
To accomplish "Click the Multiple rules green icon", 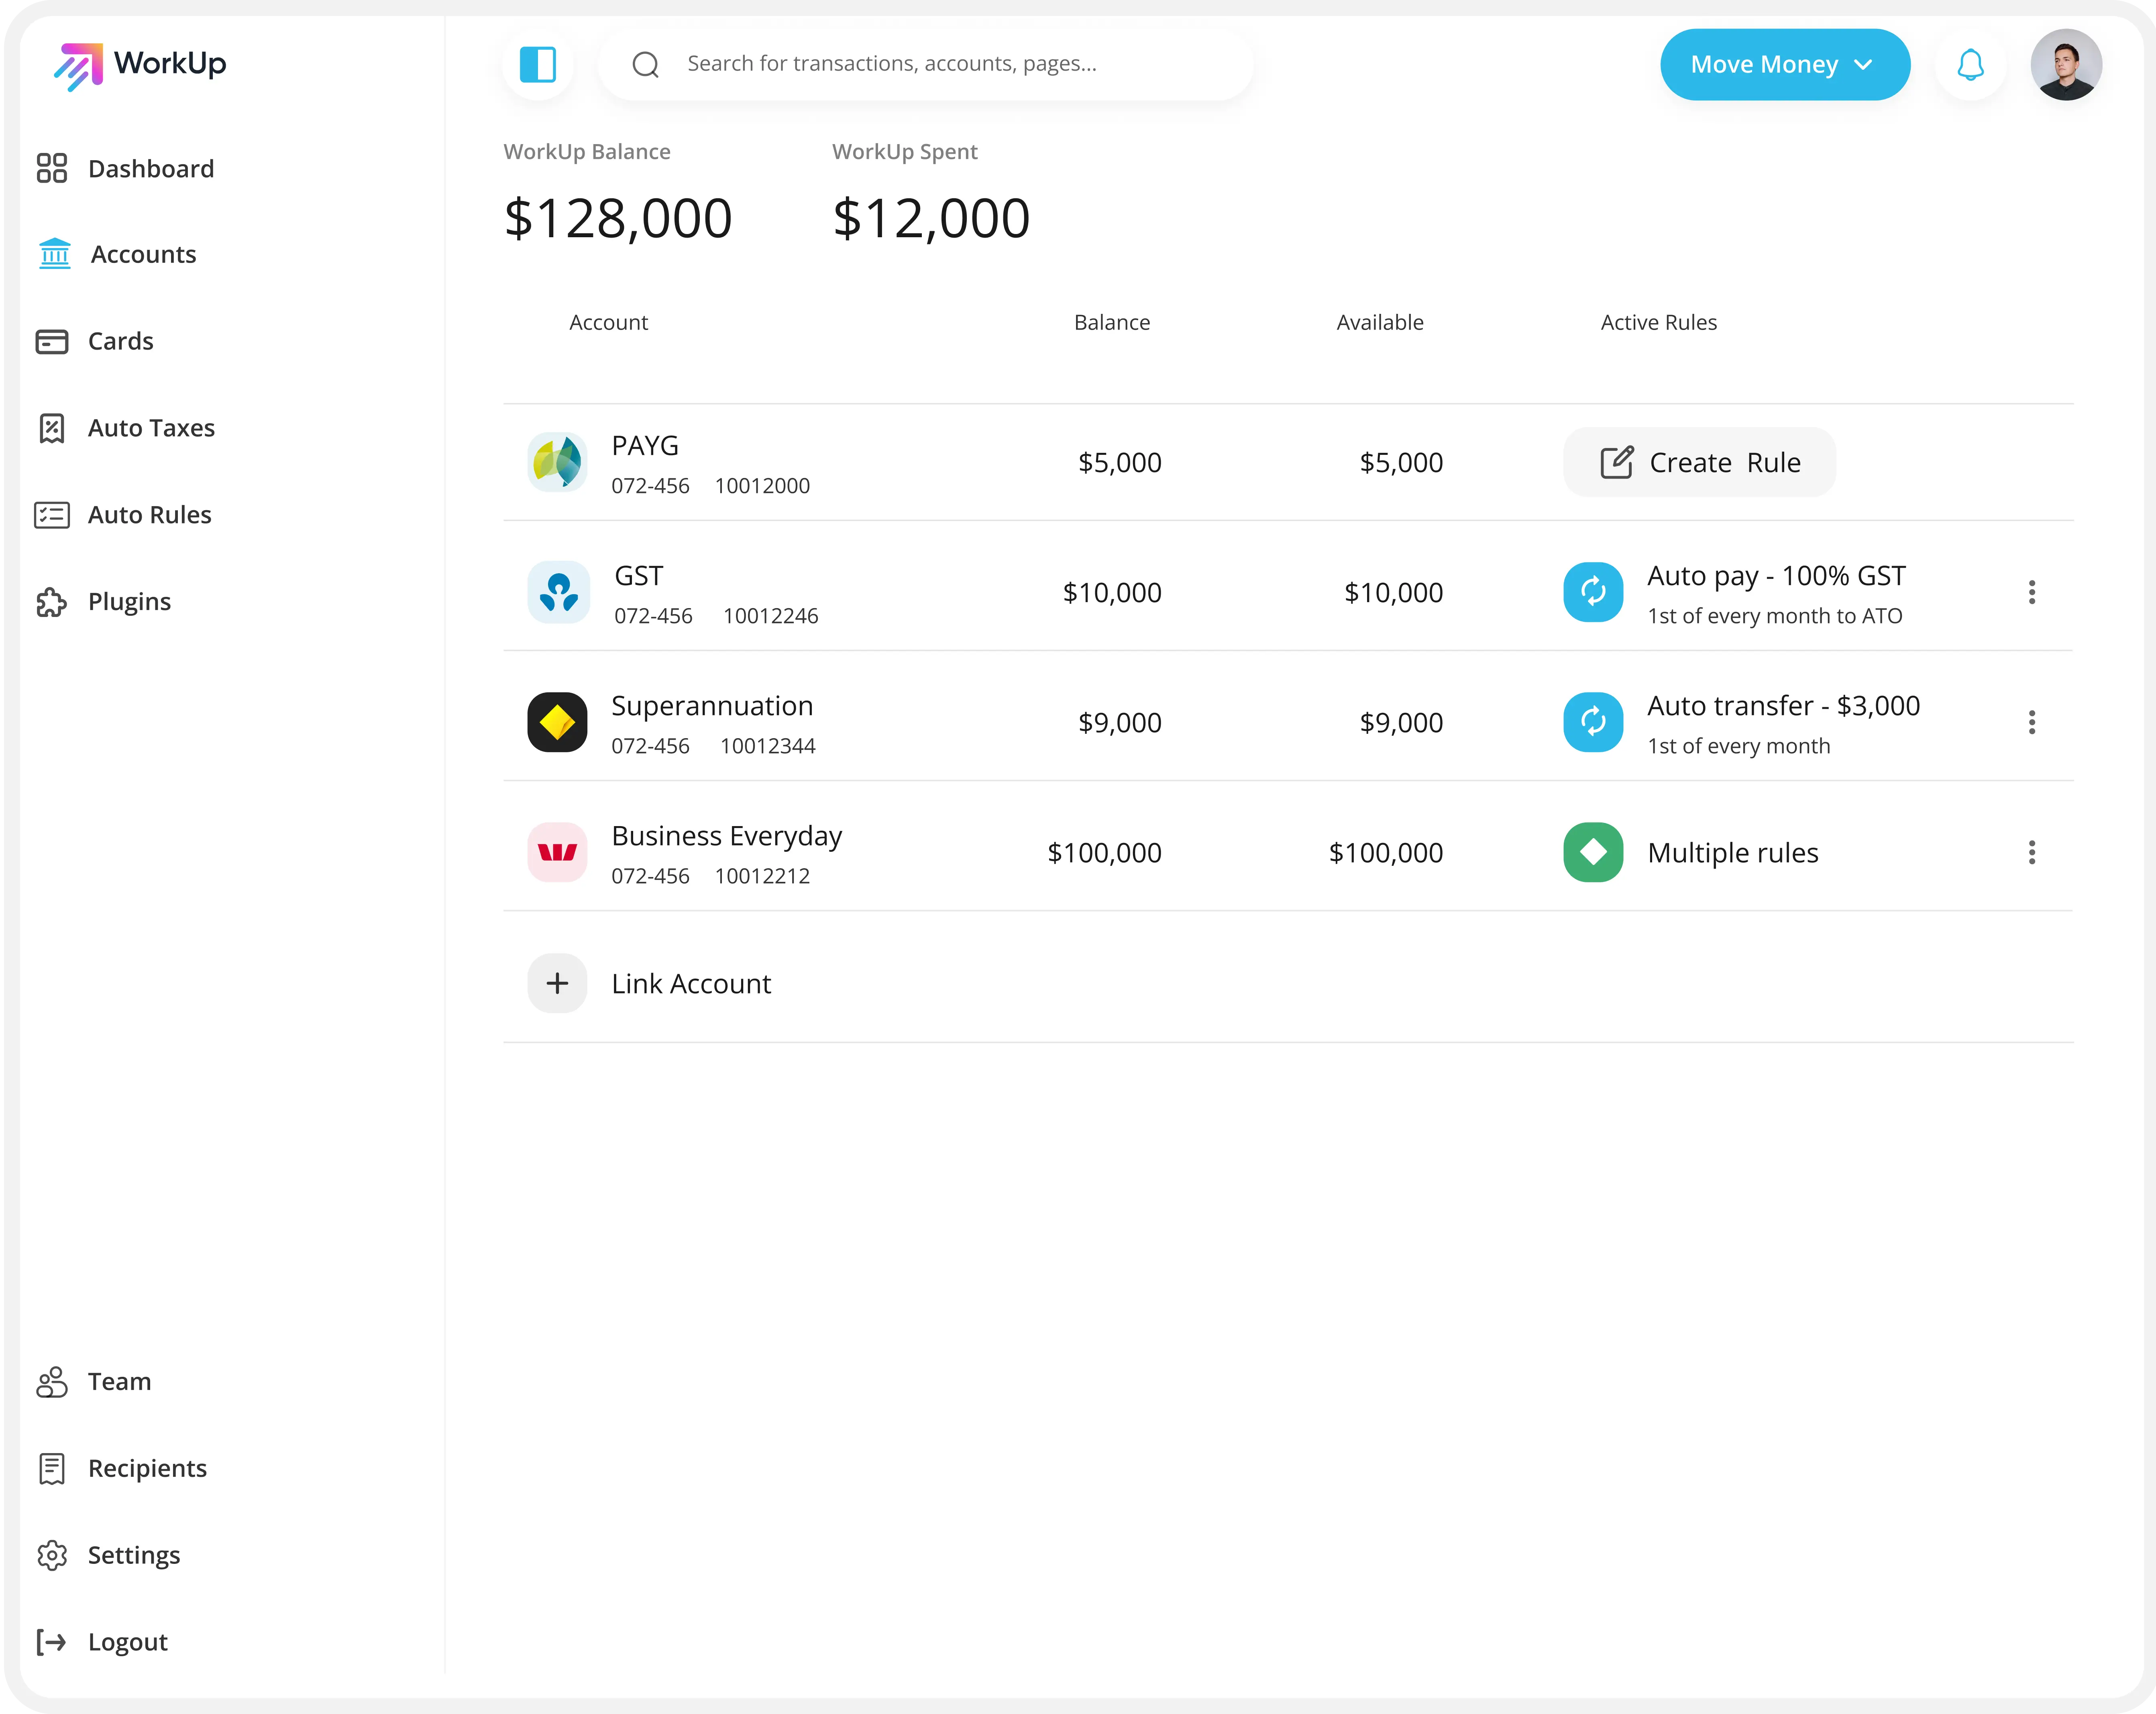I will (1593, 852).
